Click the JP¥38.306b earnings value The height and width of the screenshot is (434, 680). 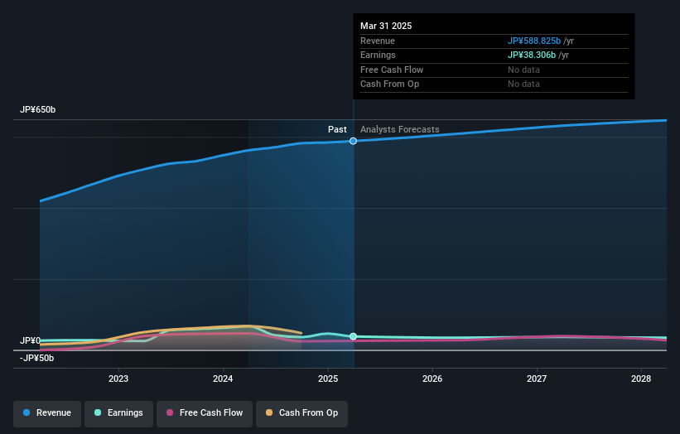tap(532, 55)
